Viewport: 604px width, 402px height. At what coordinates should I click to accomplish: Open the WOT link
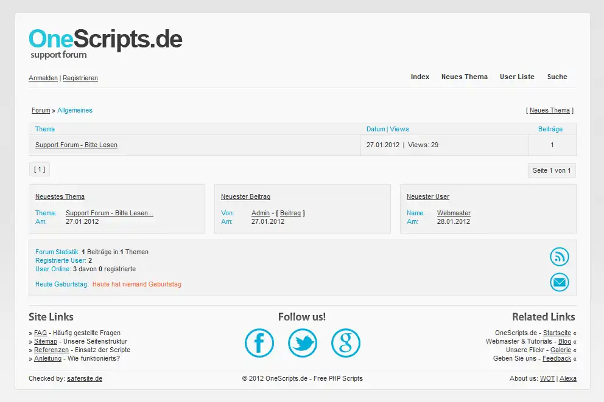click(547, 378)
